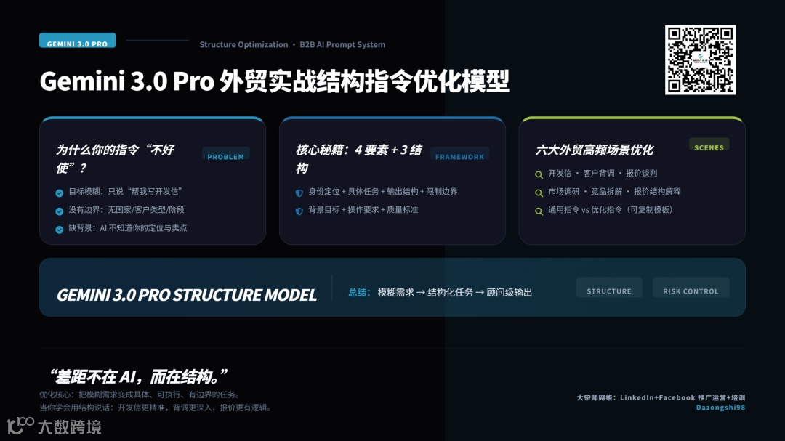Click line beginning "优化核心：把模糊需求变成具体"
Image resolution: width=785 pixels, height=441 pixels.
point(141,395)
